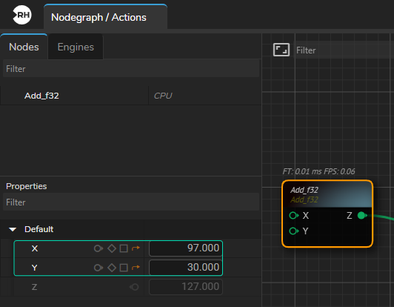Click the diamond keyframe icon for Y
Screen dimensions: 394x307
pos(112,268)
